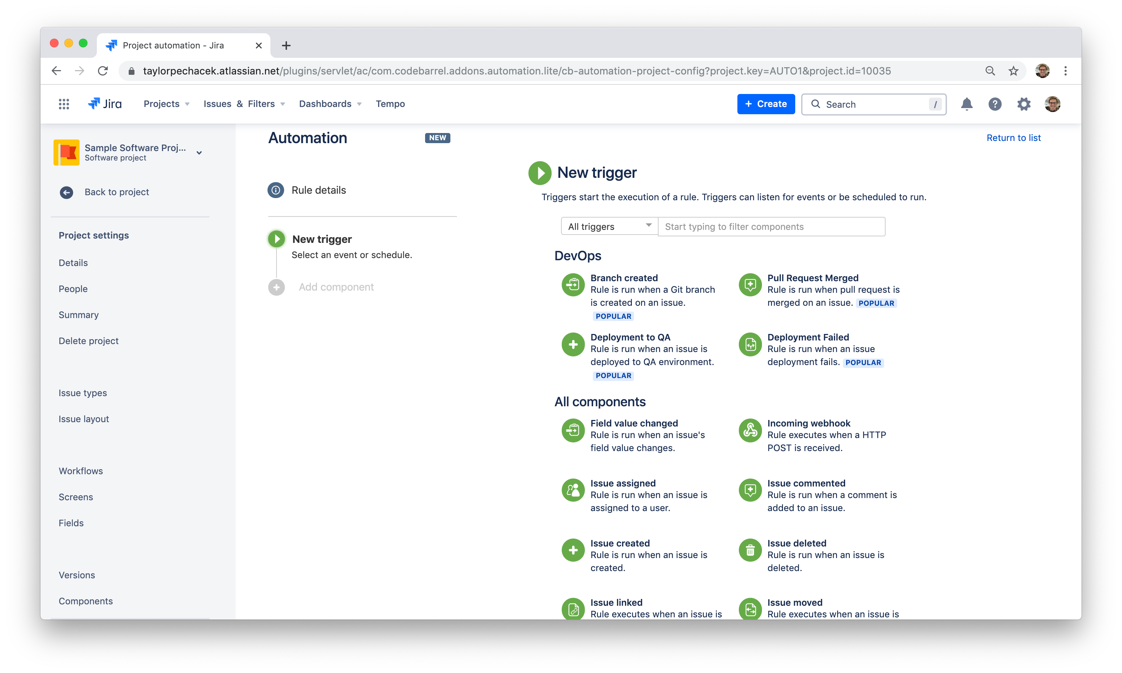Viewport: 1122px width, 673px height.
Task: Expand the Sample Software Project switcher chevron
Action: [199, 153]
